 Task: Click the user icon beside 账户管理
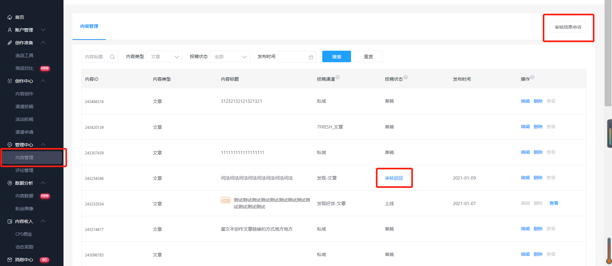(x=10, y=30)
